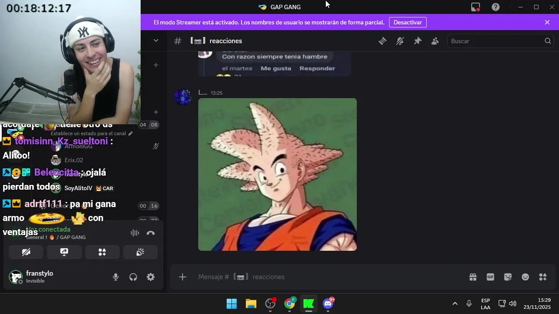Show the member list icon
The height and width of the screenshot is (314, 559).
[435, 41]
